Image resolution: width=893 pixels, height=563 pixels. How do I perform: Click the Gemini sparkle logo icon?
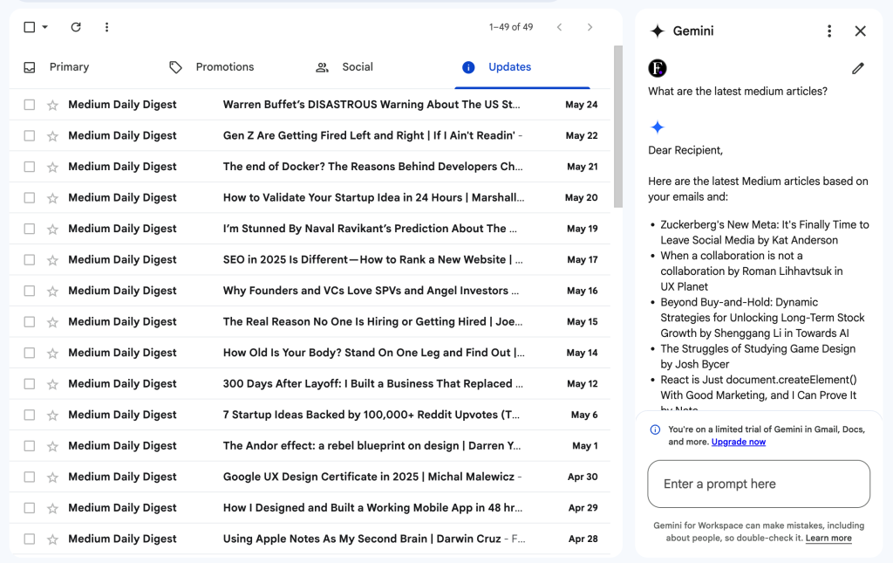pyautogui.click(x=658, y=31)
